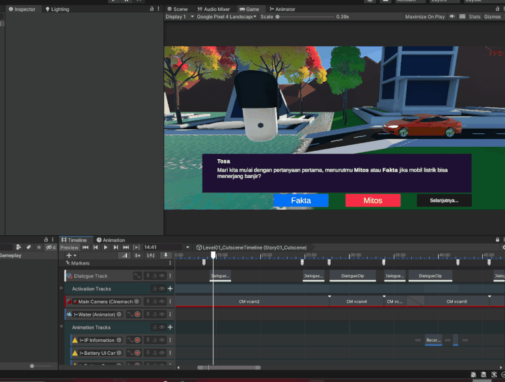Click the record button on Water (Animator) track
The image size is (505, 382).
137,314
